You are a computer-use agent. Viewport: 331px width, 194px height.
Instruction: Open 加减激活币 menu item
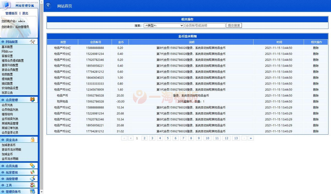coord(9,145)
